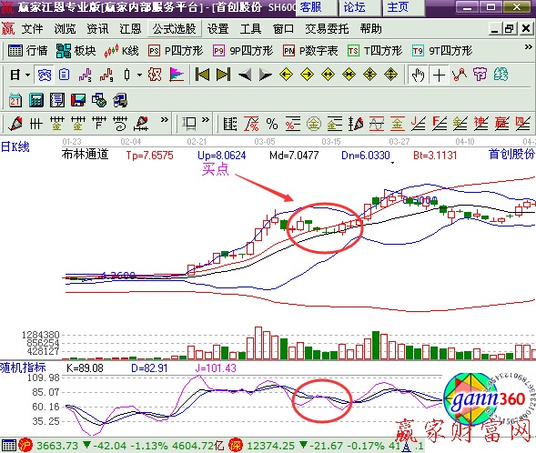Click the blue document list icon
Viewport: 536px width, 453px height.
[65, 75]
